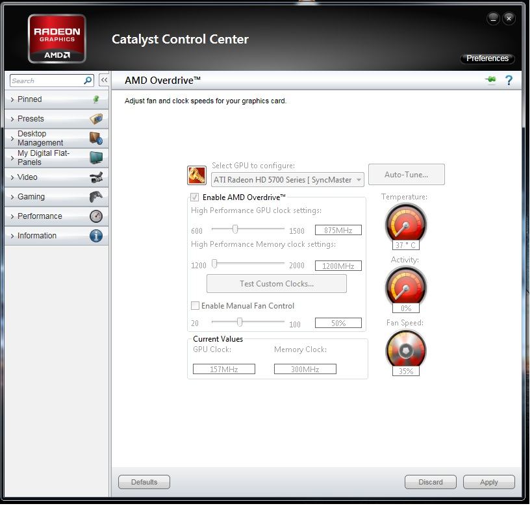Click the GPU clock slider handle

[x=235, y=229]
